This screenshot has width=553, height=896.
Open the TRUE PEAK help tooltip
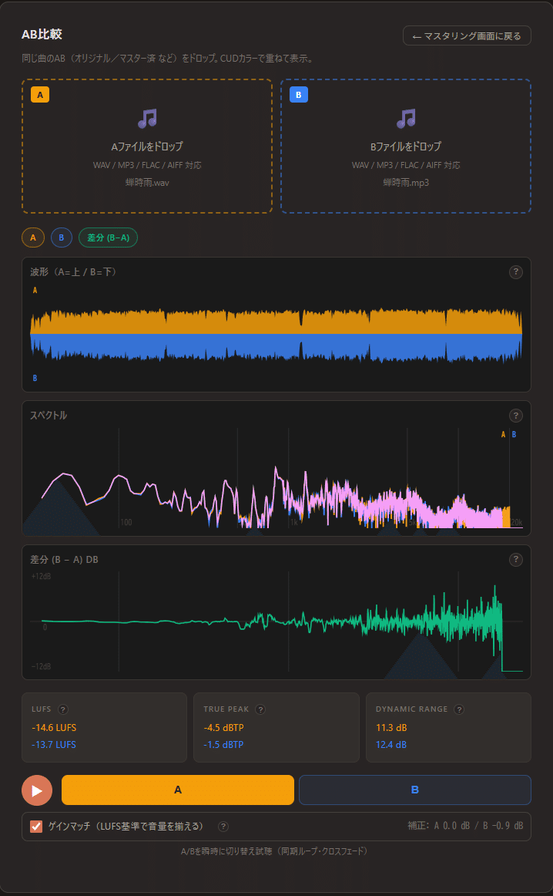click(x=260, y=709)
